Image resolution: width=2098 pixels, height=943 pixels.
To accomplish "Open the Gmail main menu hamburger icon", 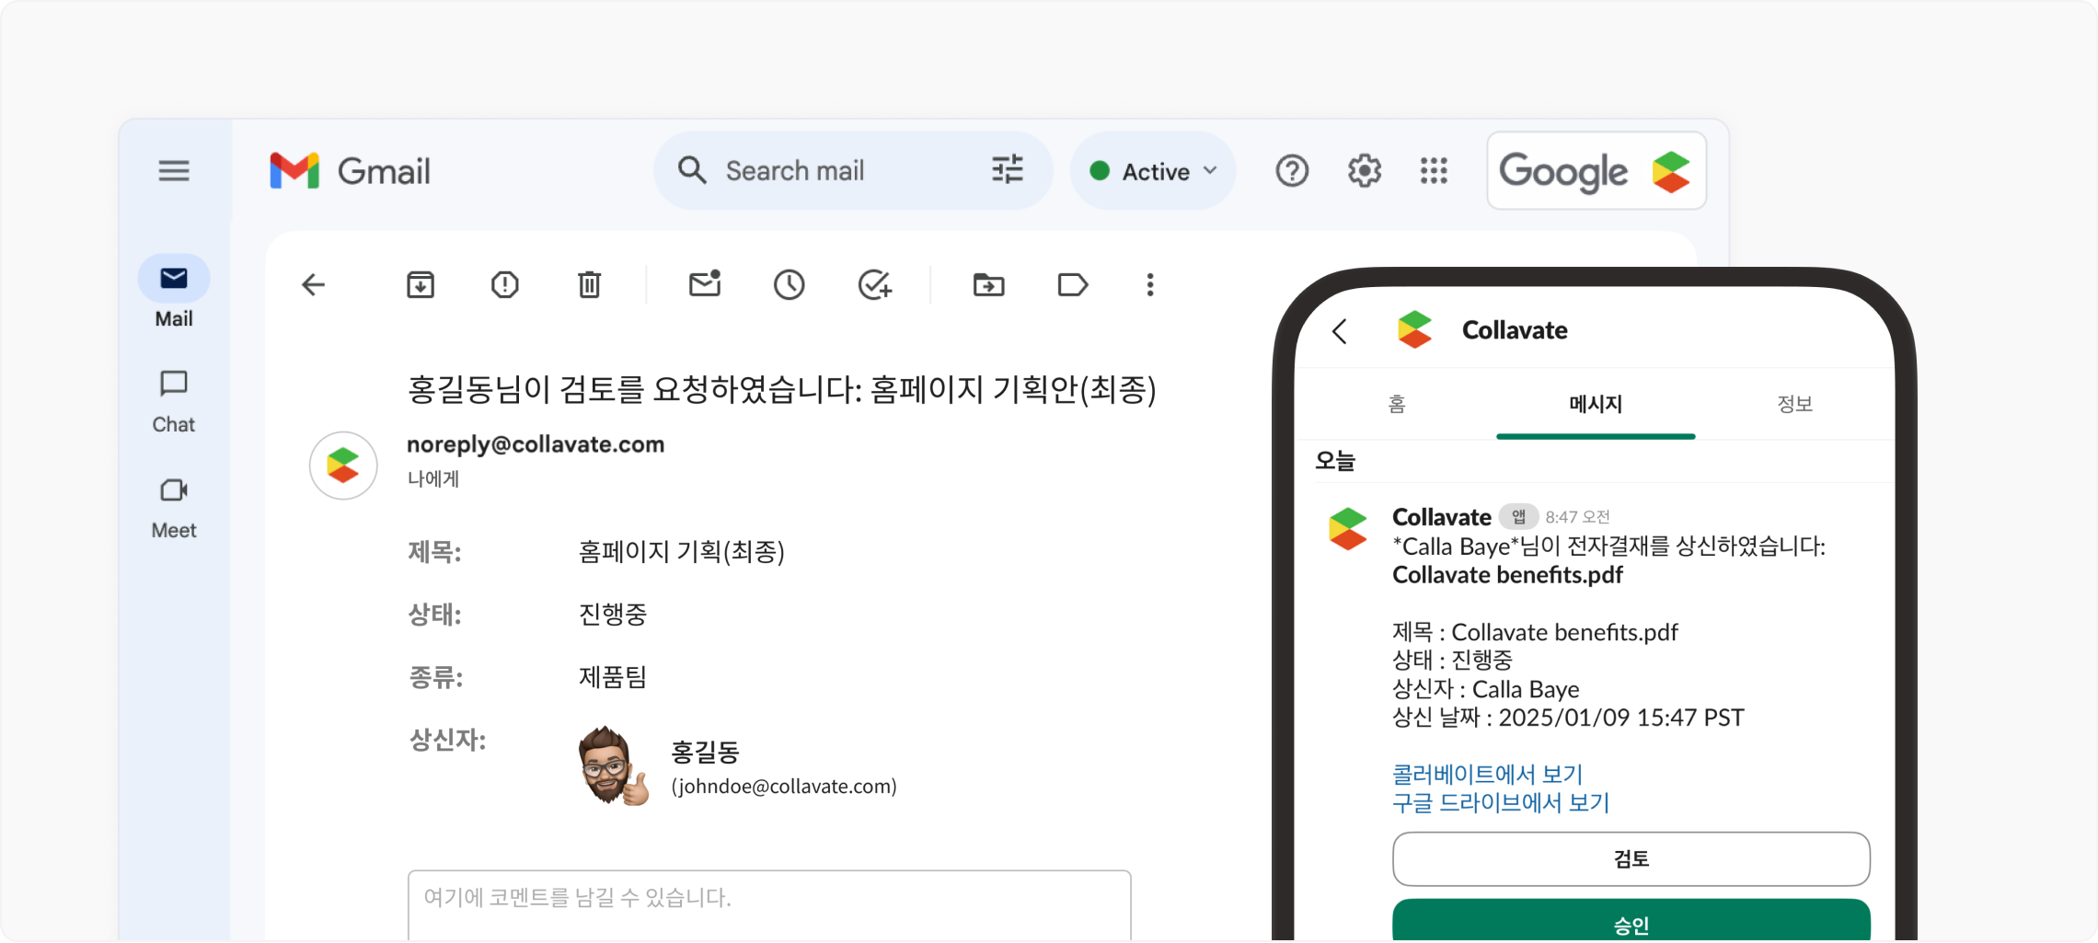I will [174, 170].
